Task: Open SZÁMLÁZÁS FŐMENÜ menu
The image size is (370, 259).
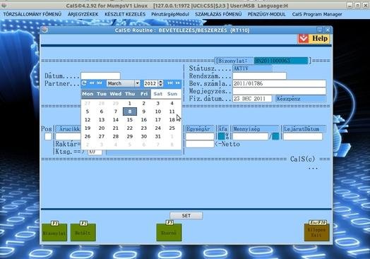Action: [218, 14]
